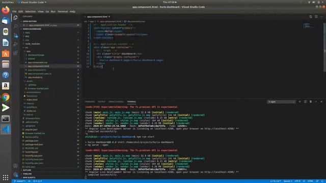Image resolution: width=326 pixels, height=183 pixels.
Task: Open the File menu
Action: pos(14,12)
